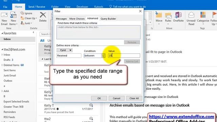The image size is (217, 122).
Task: Expand the Quick Steps gallery arrow
Action: coord(150,22)
